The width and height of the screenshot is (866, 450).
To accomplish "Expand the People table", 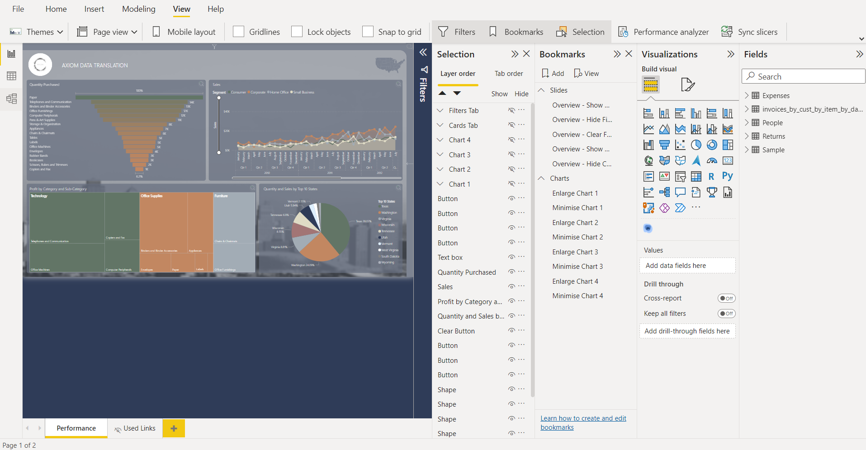I will [x=747, y=122].
